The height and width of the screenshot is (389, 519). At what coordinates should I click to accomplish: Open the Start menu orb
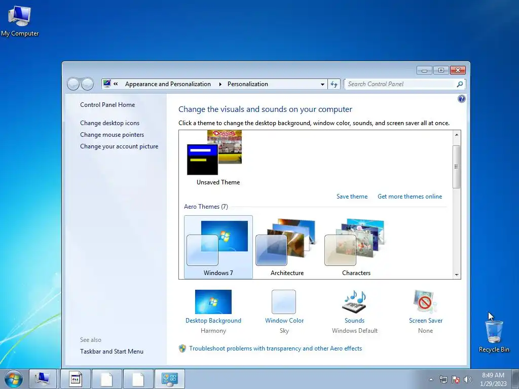14,379
